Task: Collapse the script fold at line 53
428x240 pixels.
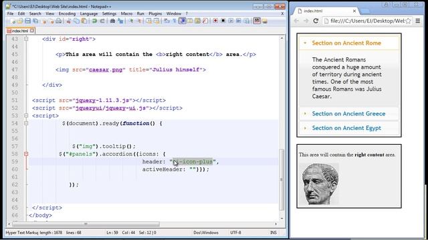Action: pos(26,115)
